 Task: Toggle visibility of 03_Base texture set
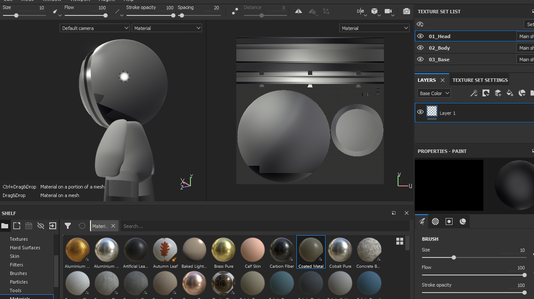coord(420,60)
